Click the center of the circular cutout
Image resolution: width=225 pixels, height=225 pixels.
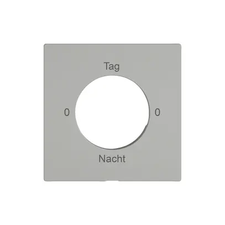(112, 112)
